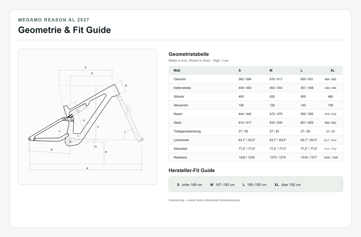Click Steuerrohr value '150'

331,105
